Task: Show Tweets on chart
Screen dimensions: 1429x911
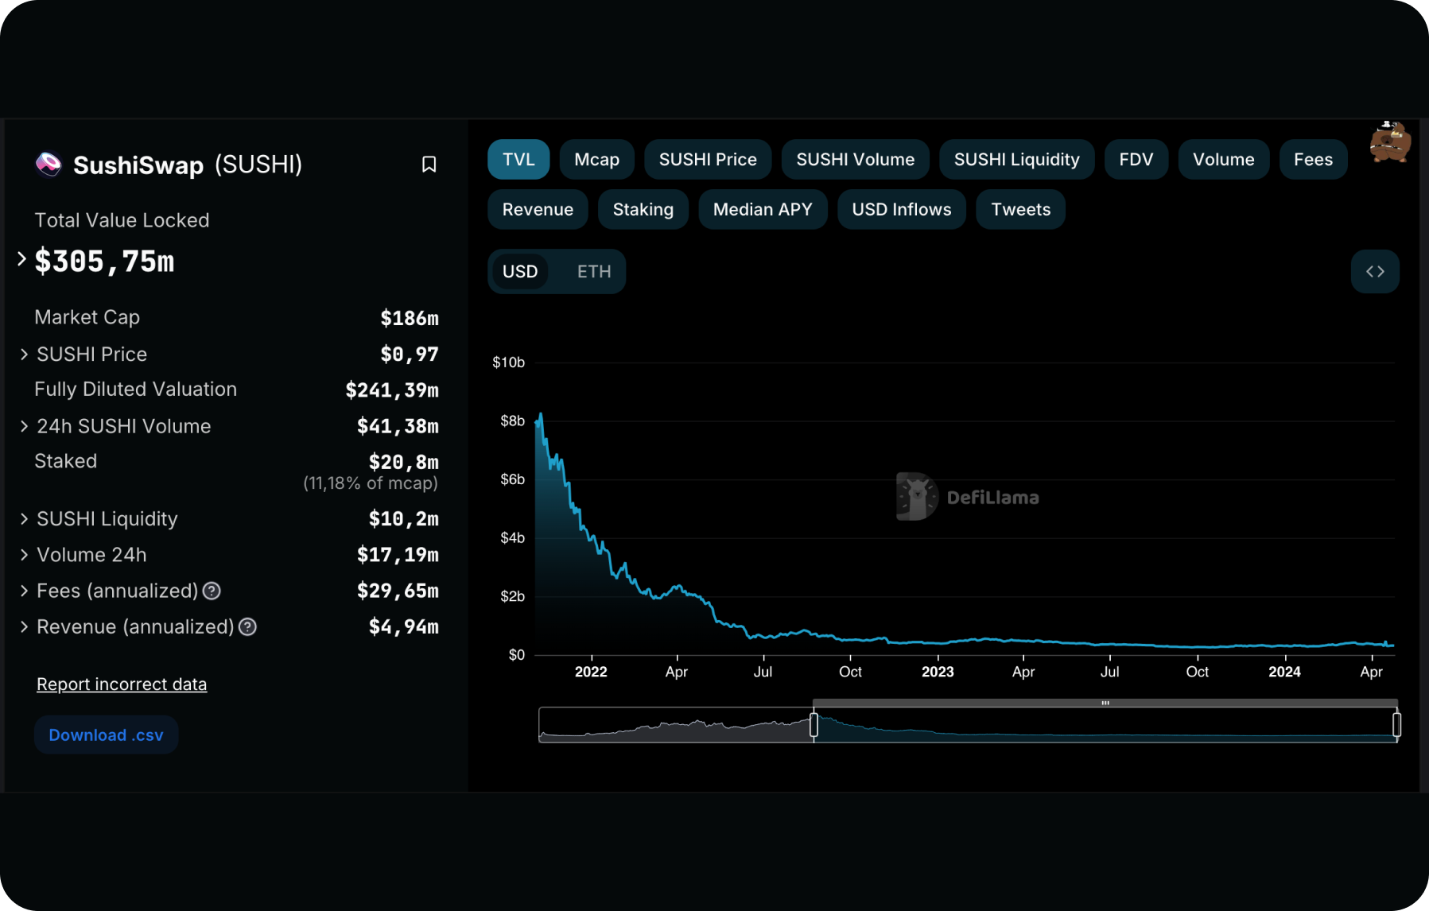Action: (1021, 210)
